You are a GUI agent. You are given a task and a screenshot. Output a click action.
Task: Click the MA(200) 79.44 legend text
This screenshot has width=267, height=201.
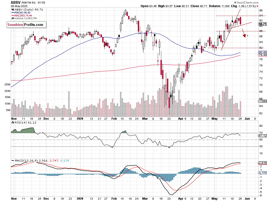click(23, 15)
